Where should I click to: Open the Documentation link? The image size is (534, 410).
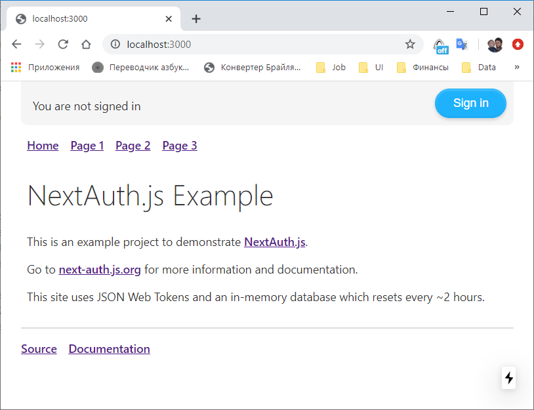coord(109,348)
